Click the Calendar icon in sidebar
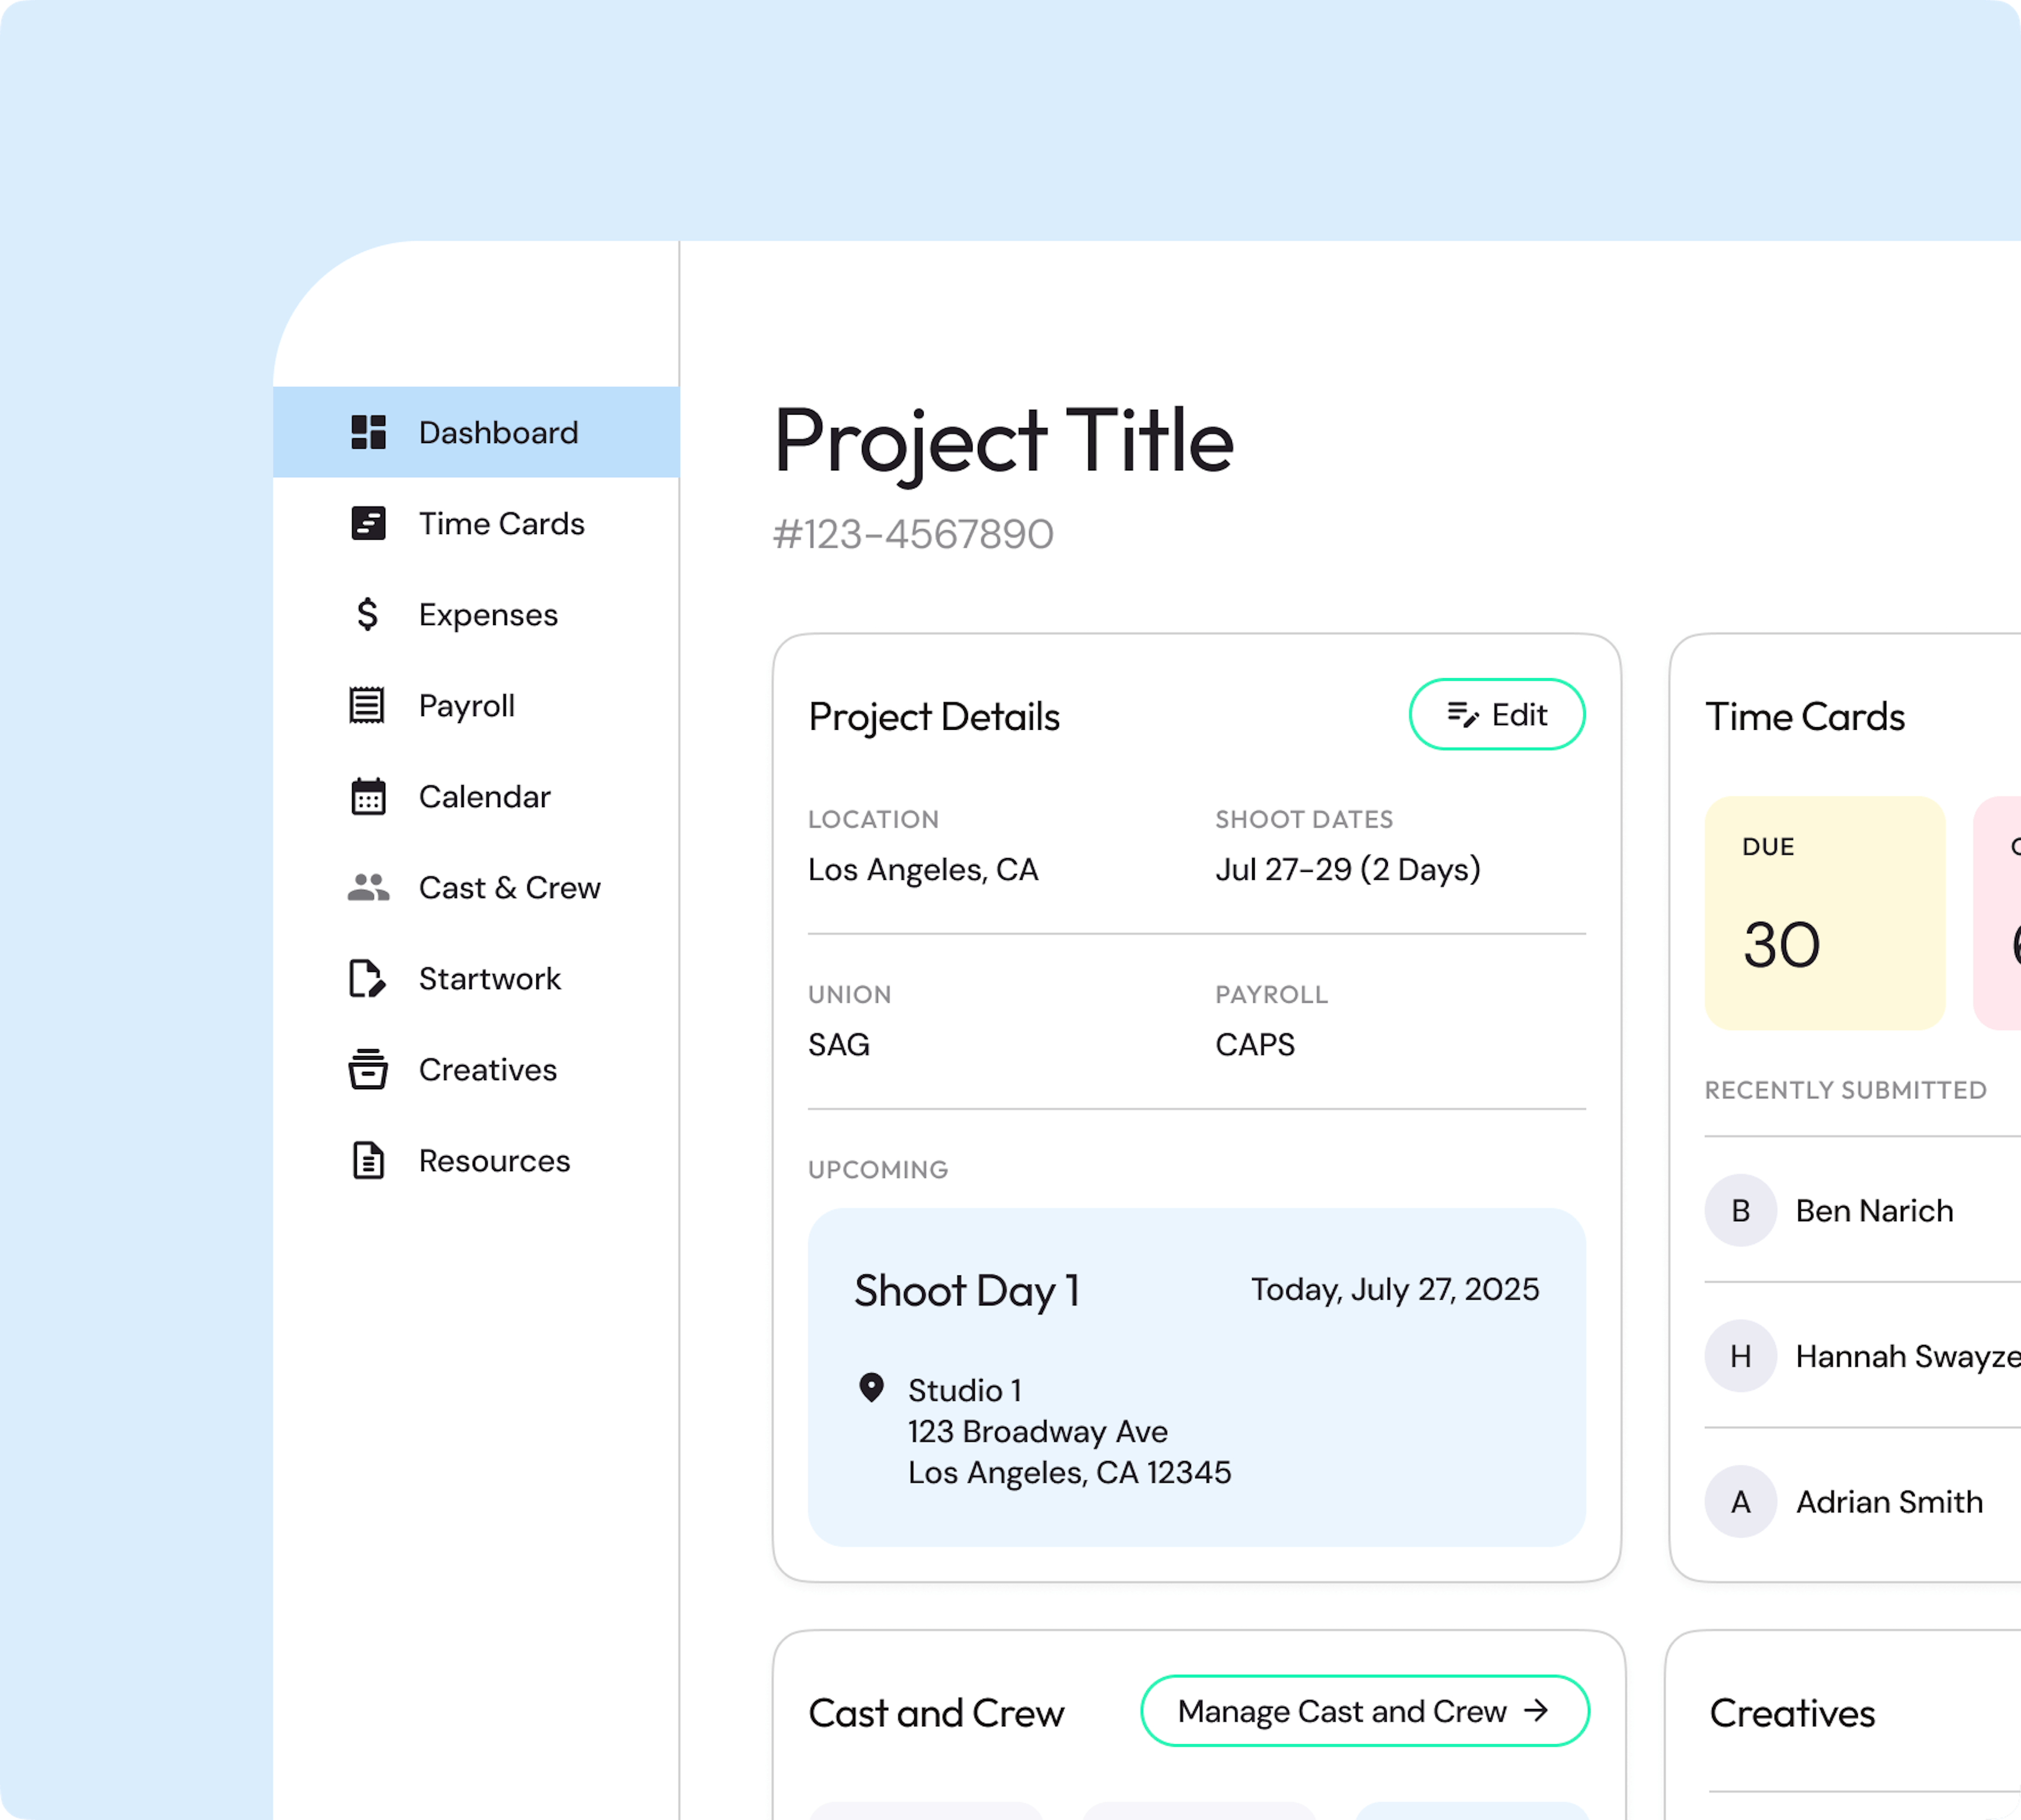 click(368, 796)
